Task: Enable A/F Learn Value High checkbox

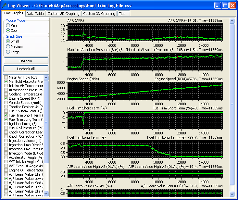Action: click(6, 187)
